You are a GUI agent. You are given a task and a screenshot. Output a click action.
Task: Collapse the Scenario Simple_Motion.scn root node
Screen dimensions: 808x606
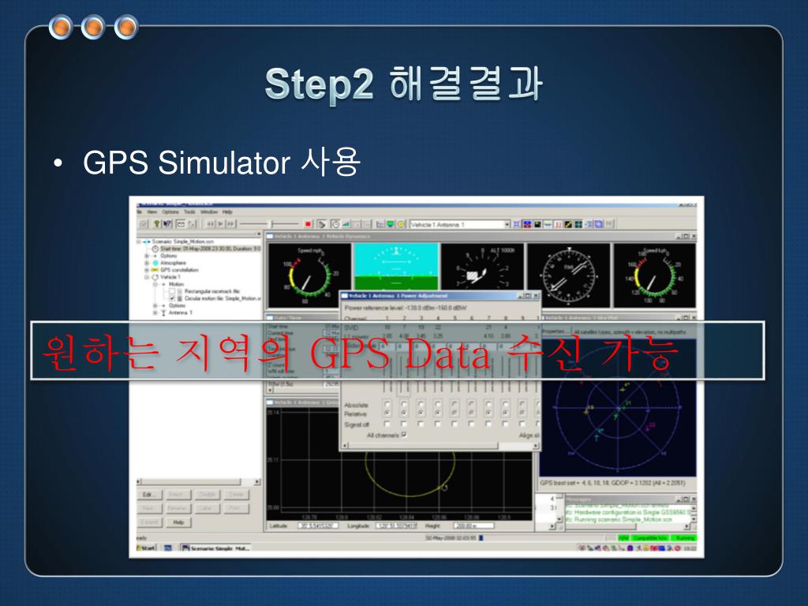click(139, 241)
